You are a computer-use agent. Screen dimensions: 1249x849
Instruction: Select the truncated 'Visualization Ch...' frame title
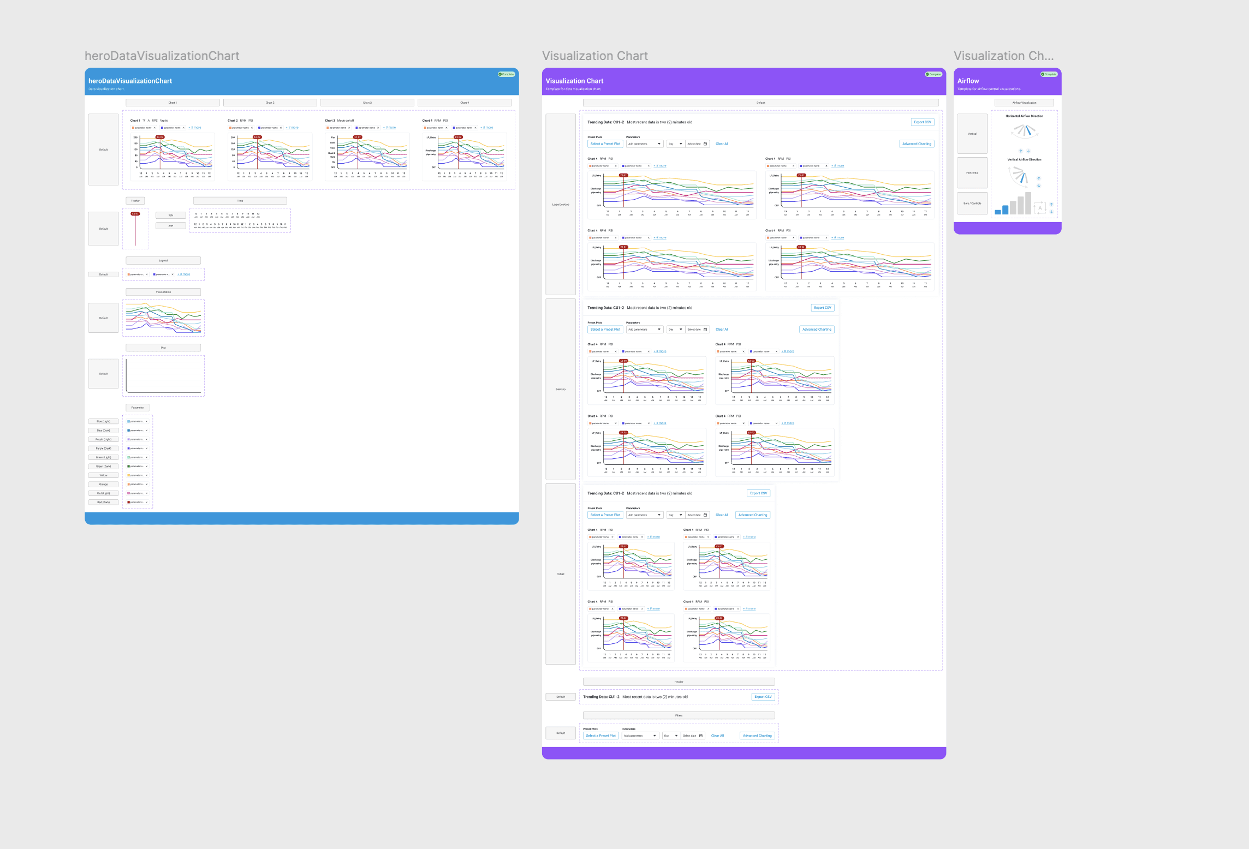tap(1003, 56)
